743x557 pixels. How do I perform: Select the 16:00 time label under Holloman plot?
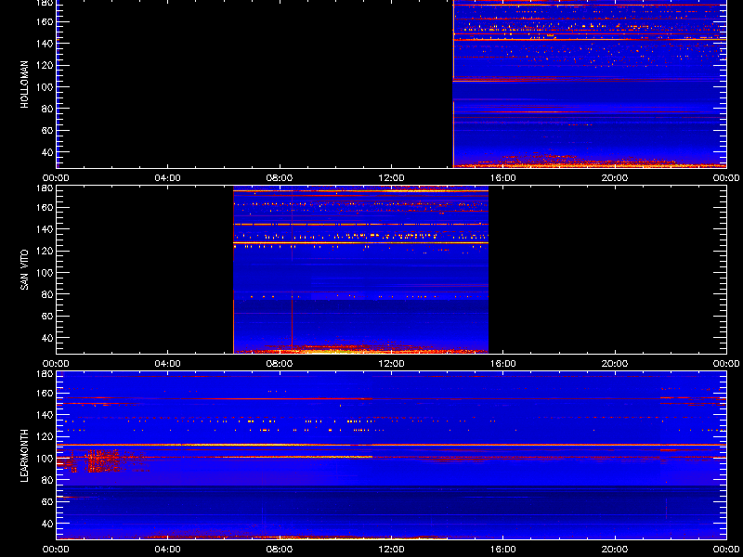pos(502,178)
